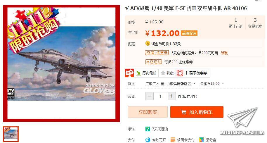Decrease quantity with the minus button
The height and width of the screenshot is (143, 267).
tap(150, 96)
